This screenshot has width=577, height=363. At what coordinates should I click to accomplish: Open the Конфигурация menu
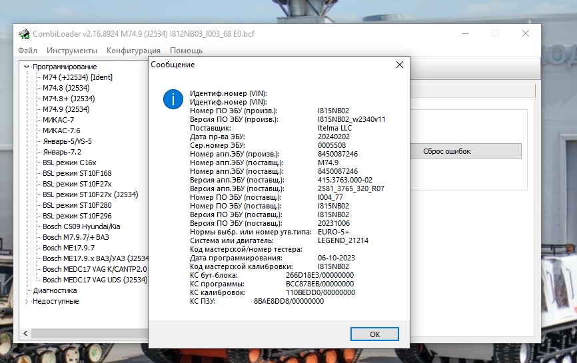pyautogui.click(x=133, y=51)
